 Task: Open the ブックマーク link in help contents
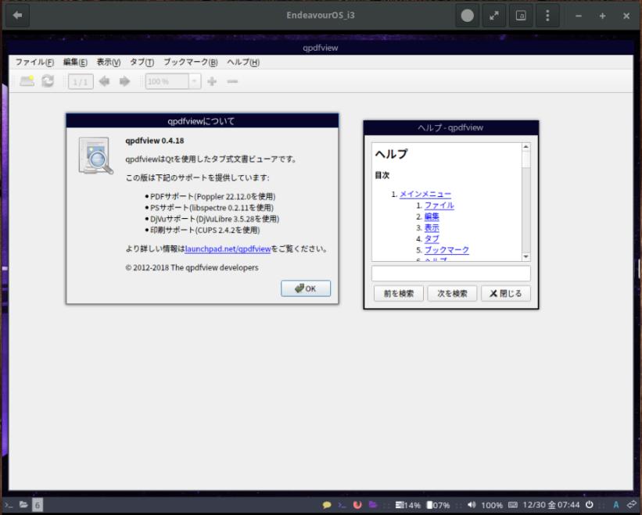coord(447,250)
